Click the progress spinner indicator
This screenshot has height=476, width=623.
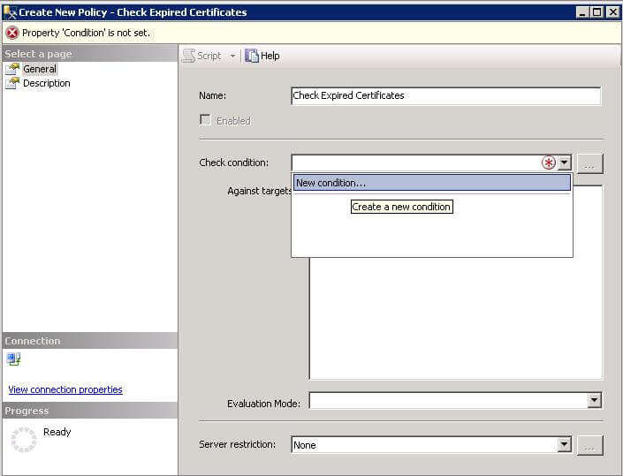24,440
